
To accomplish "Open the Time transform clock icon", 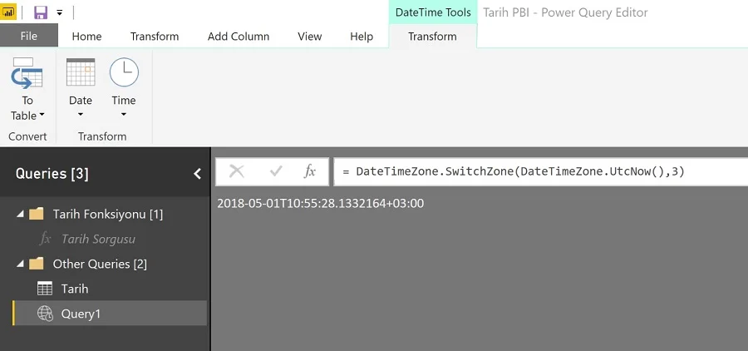I will tap(124, 73).
